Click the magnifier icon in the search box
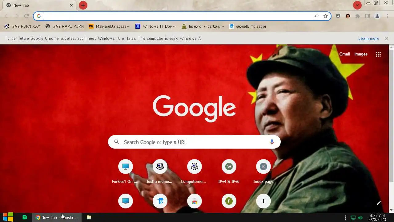Screen dimensions: 394x222 click(116, 142)
